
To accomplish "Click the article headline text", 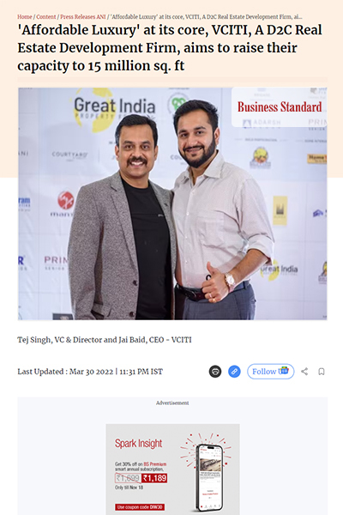I will [170, 47].
